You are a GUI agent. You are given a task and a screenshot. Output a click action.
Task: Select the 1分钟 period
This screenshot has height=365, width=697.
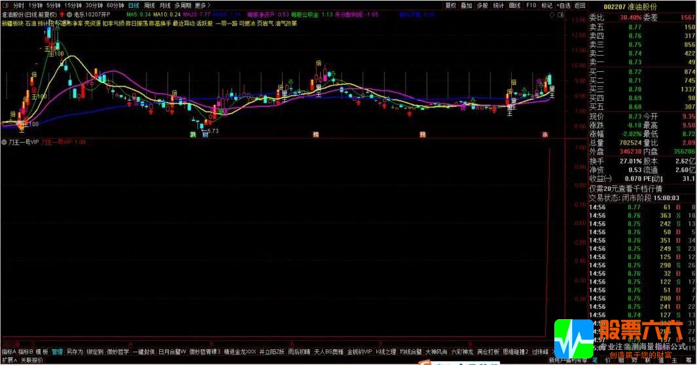pos(35,6)
